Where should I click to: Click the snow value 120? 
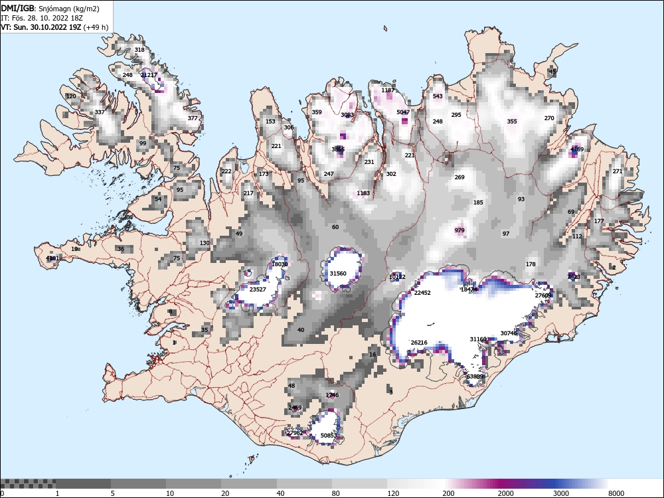point(71,96)
